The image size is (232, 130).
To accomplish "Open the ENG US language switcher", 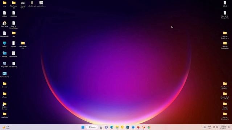I will (210, 127).
